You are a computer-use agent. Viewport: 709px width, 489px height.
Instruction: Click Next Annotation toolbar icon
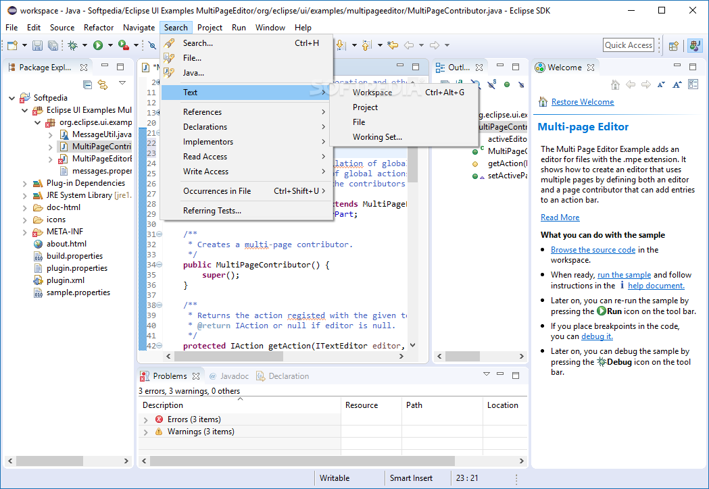coord(341,45)
